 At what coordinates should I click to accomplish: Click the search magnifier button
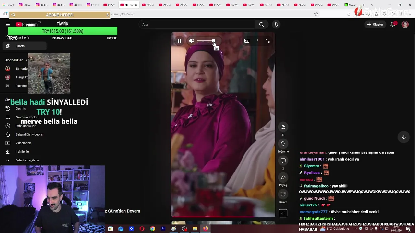click(261, 24)
